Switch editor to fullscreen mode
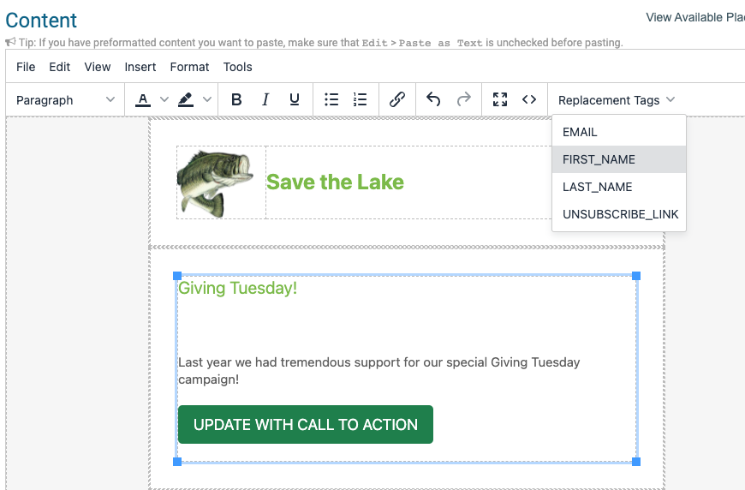745x490 pixels. tap(500, 100)
